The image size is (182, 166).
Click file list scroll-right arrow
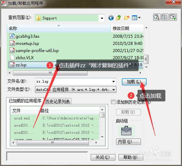tap(141, 73)
